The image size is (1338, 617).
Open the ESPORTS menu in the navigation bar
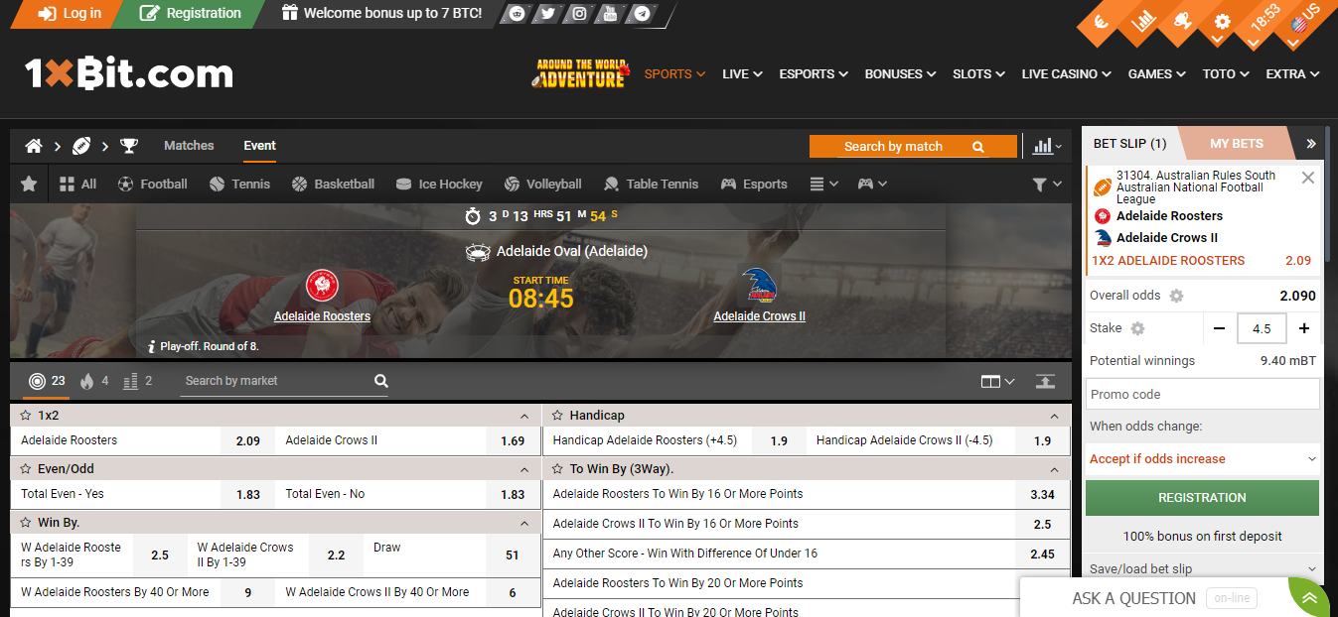point(813,73)
